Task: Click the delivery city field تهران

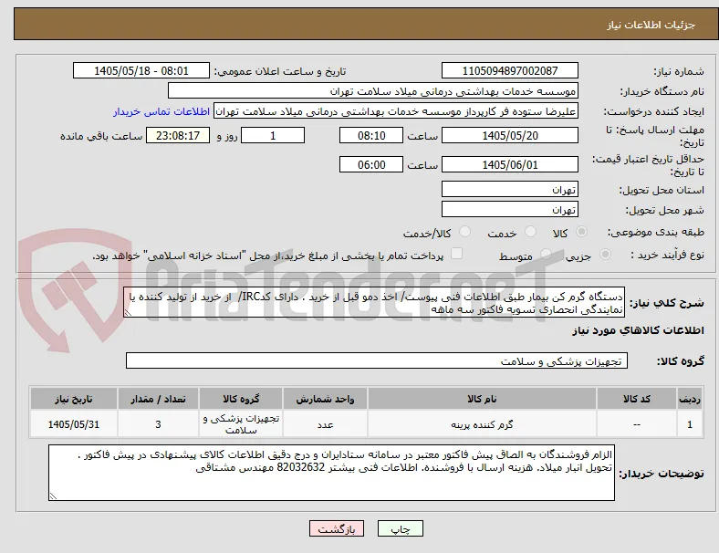Action: 510,209
